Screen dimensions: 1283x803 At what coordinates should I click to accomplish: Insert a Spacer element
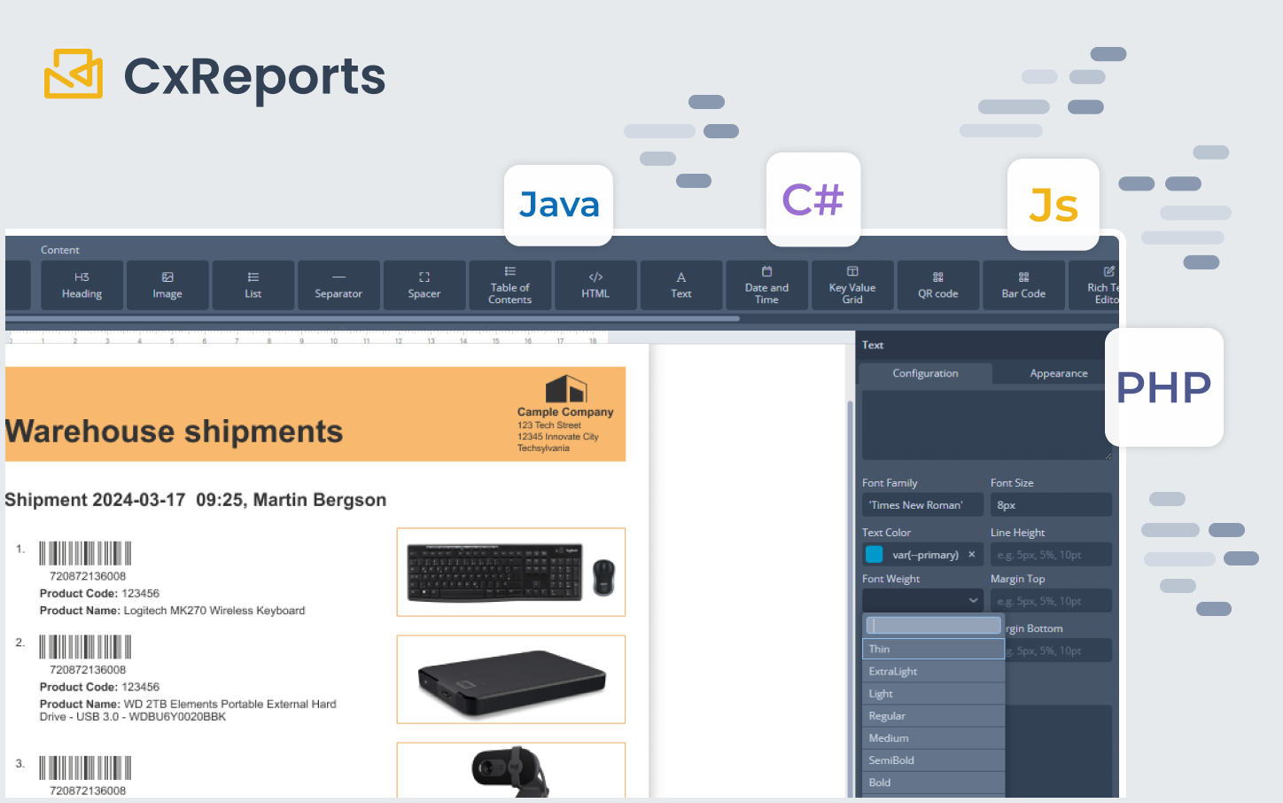point(424,285)
